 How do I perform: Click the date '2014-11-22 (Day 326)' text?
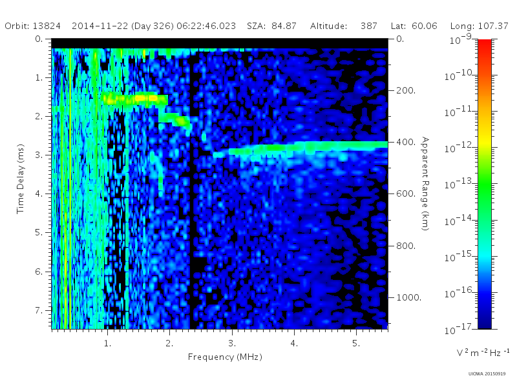[123, 26]
